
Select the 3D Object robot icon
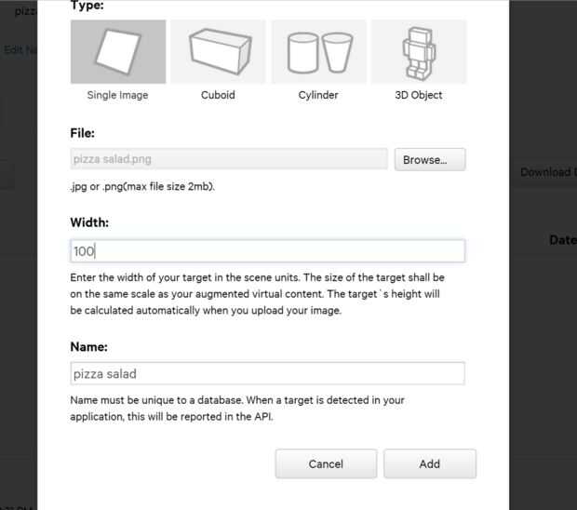pyautogui.click(x=418, y=52)
